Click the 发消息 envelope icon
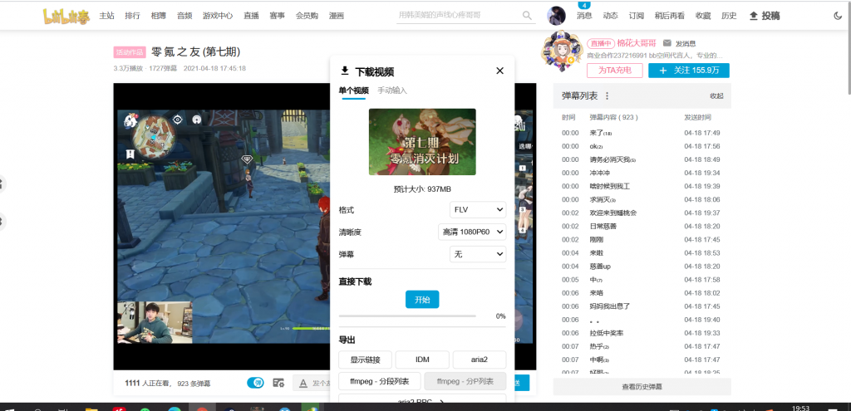Viewport: 851px width, 411px height. tap(667, 43)
